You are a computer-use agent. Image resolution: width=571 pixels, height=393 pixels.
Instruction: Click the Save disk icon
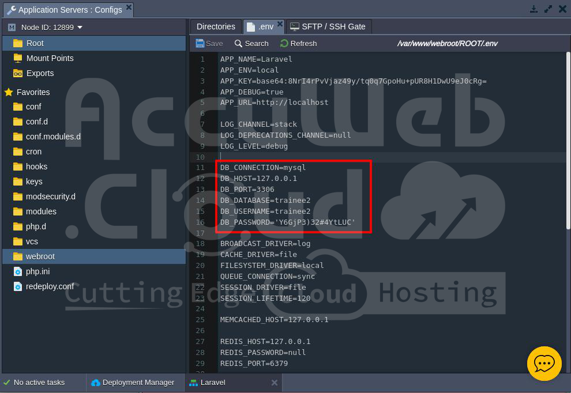200,43
